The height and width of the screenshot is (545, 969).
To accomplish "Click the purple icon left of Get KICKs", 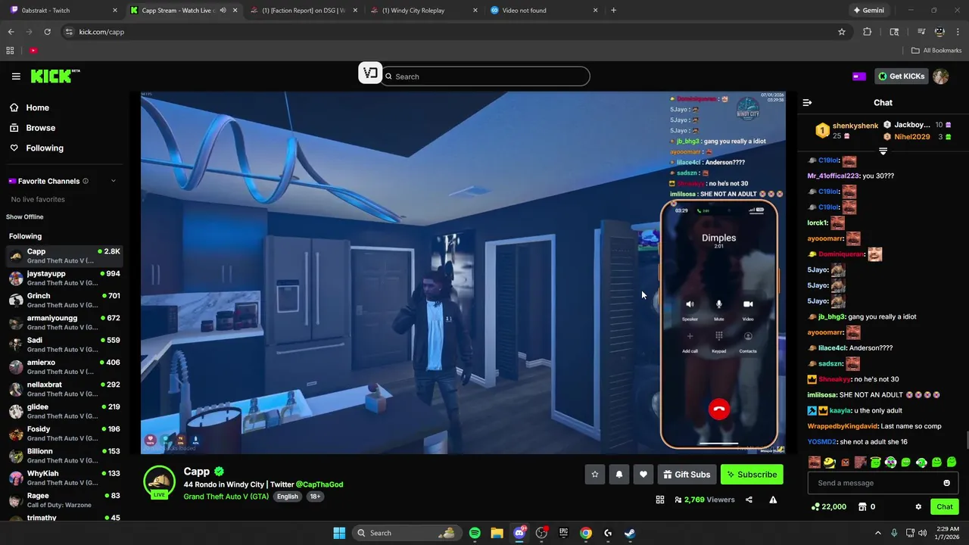I will pos(858,76).
